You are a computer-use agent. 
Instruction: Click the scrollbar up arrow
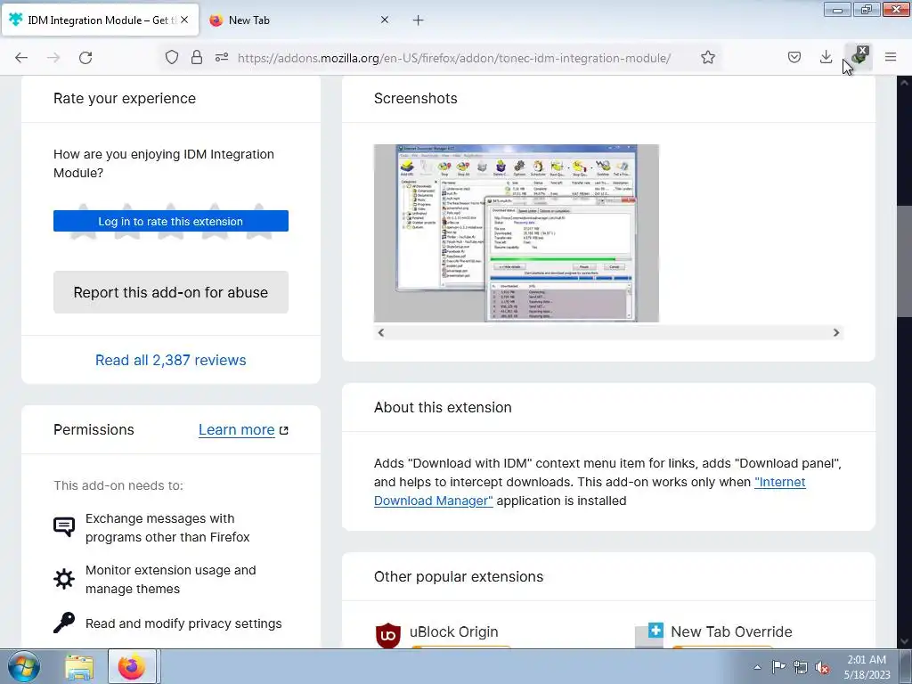[904, 83]
